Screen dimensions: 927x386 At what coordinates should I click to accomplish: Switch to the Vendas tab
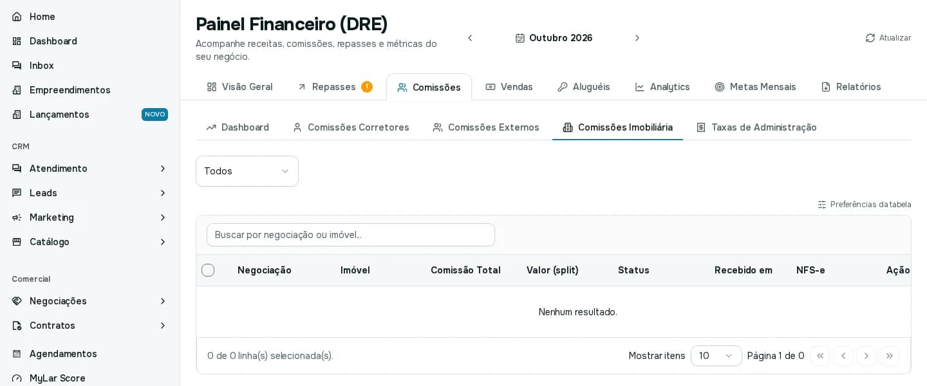(x=509, y=87)
